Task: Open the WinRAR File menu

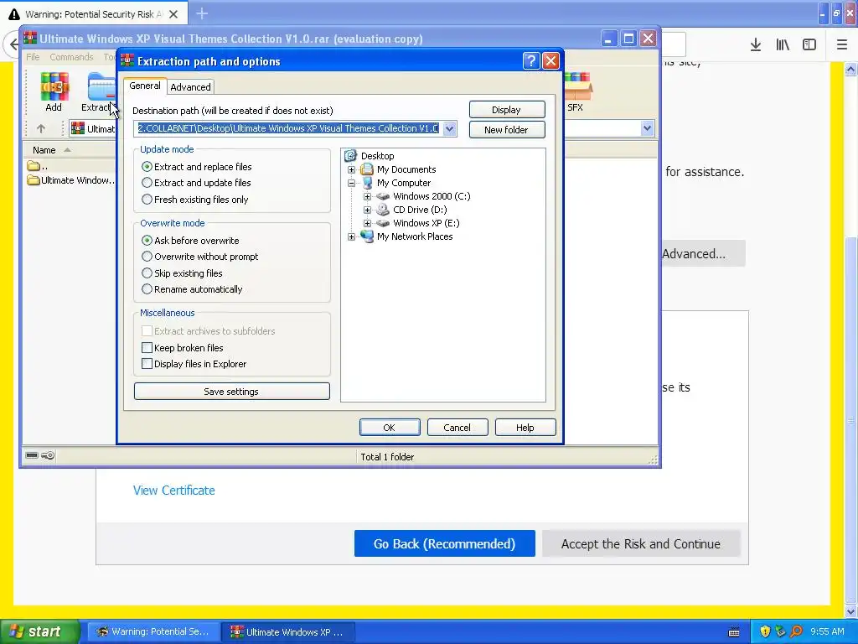Action: click(x=33, y=57)
